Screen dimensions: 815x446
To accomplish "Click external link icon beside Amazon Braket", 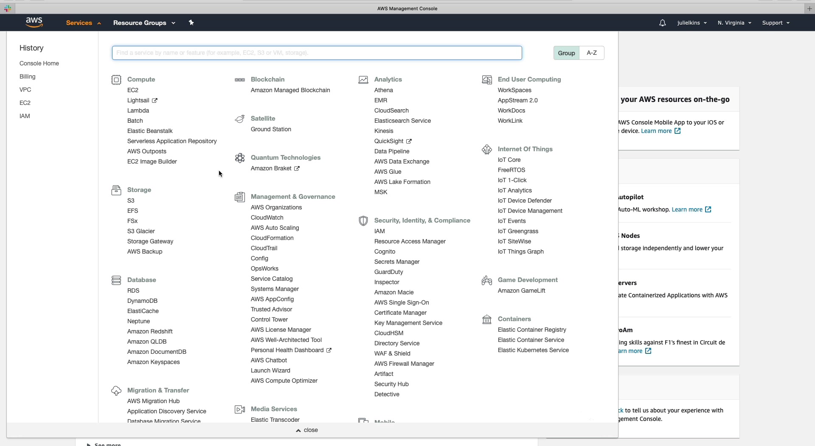I will tap(297, 169).
